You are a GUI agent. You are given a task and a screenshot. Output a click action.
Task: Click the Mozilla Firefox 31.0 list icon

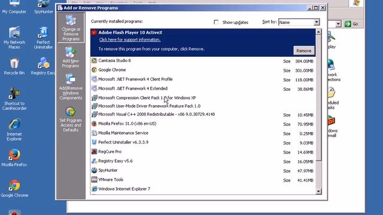tap(95, 124)
